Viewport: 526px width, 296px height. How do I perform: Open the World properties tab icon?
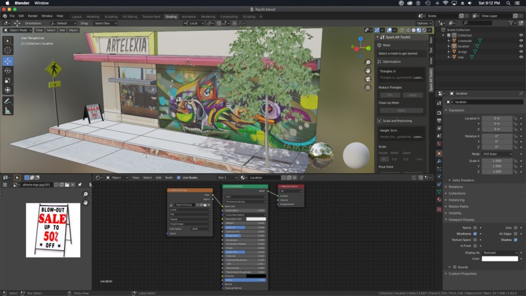click(439, 144)
